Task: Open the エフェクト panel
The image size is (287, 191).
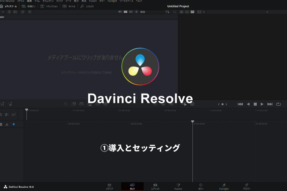Action: (x=87, y=6)
